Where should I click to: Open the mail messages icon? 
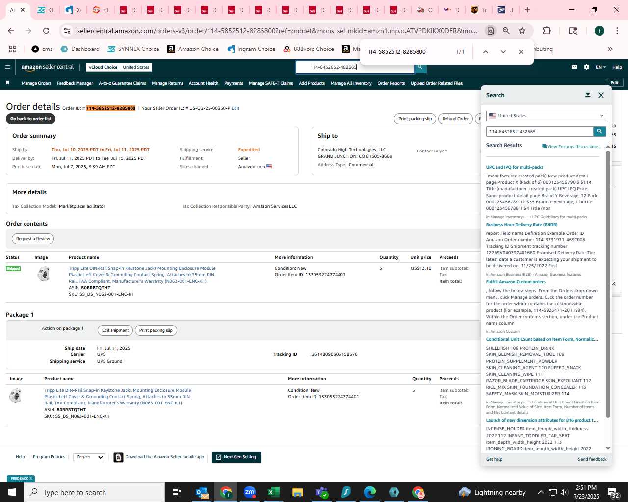coord(574,67)
